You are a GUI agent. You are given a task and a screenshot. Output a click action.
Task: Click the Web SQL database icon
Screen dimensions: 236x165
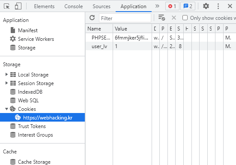[13, 101]
